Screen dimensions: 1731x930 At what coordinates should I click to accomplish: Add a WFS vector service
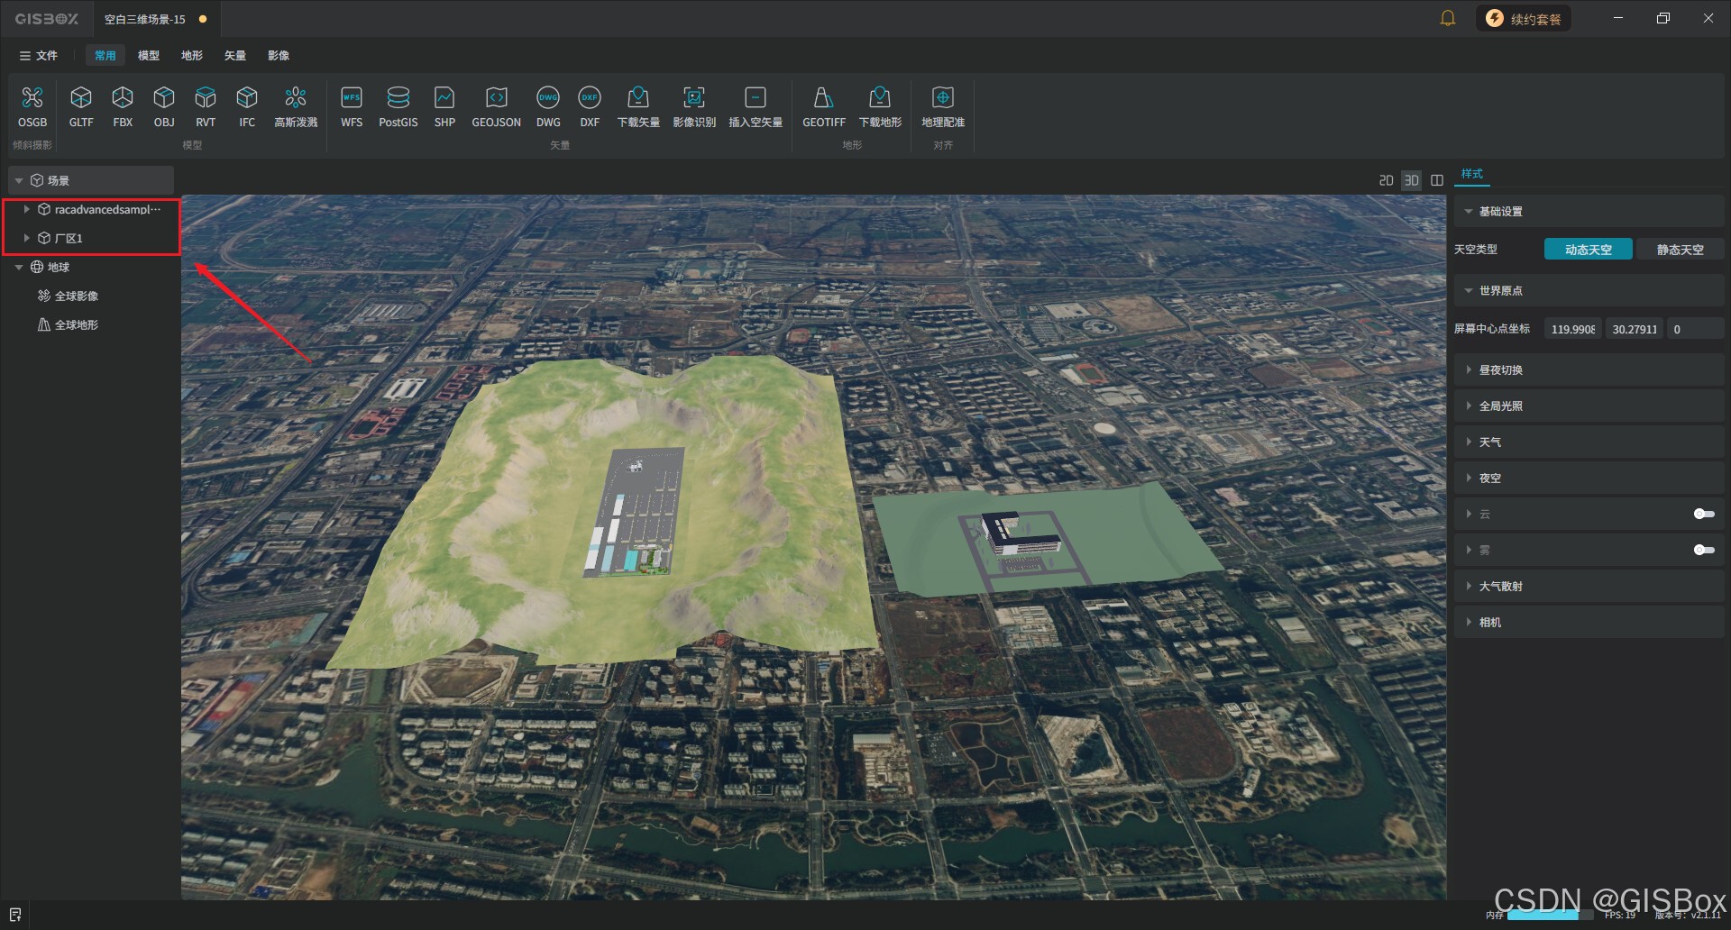tap(352, 106)
